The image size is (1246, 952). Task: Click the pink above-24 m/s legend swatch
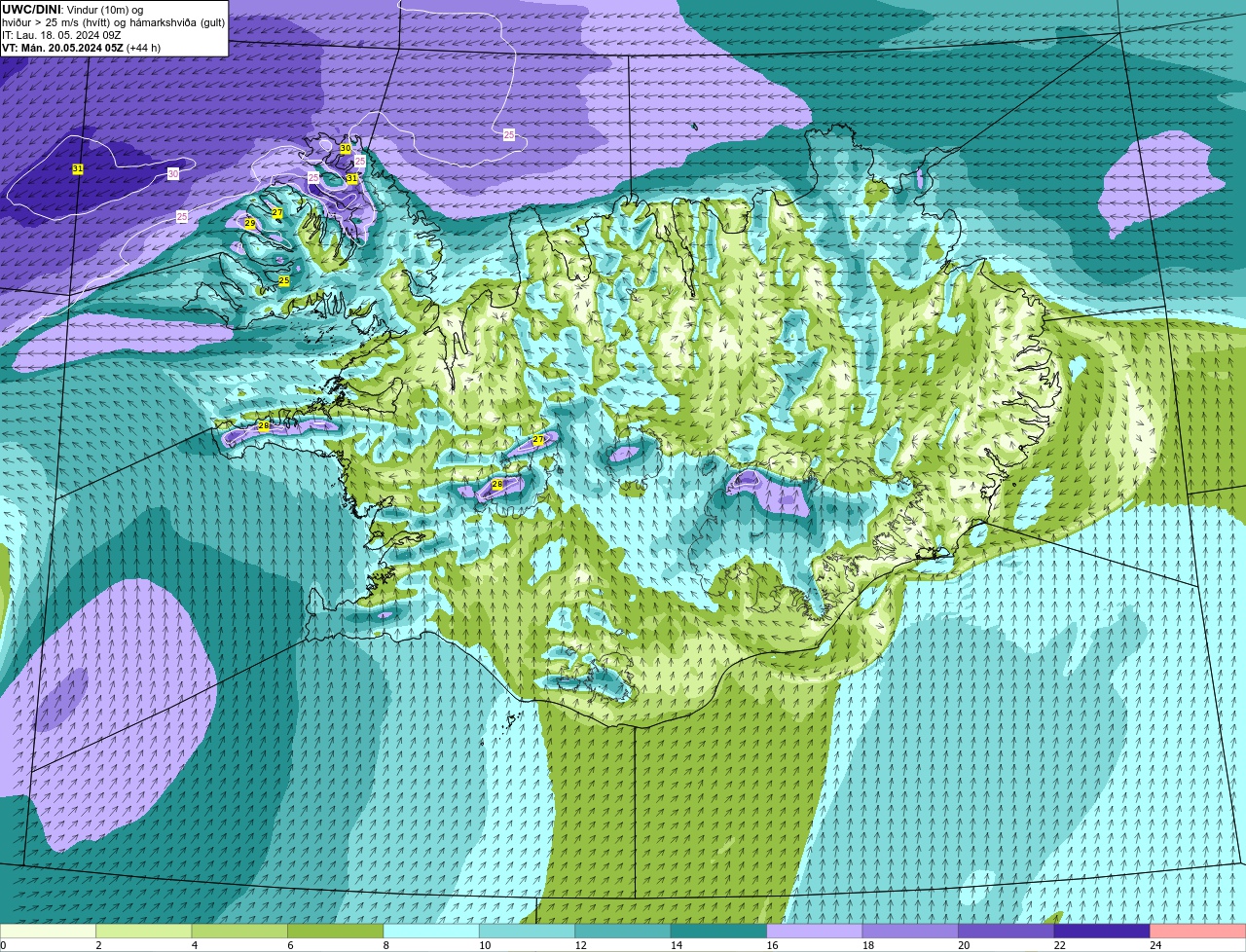[x=1198, y=932]
